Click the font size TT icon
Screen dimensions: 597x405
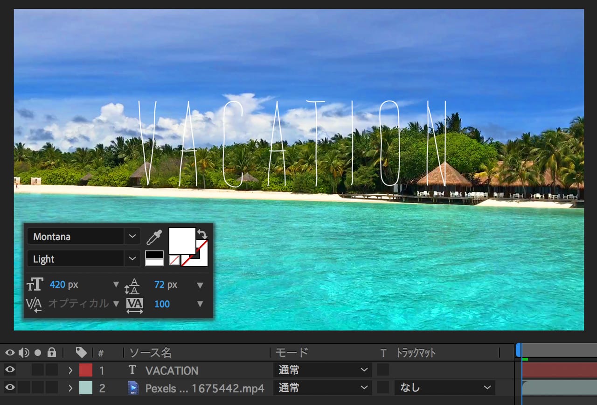pos(35,284)
